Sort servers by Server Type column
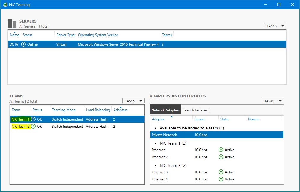The image size is (300, 192). pos(66,35)
